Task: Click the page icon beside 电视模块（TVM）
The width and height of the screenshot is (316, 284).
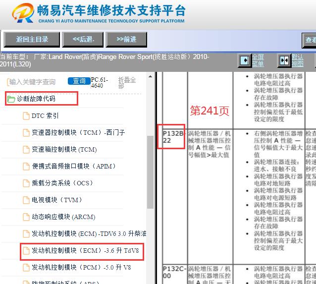Action: (26, 200)
